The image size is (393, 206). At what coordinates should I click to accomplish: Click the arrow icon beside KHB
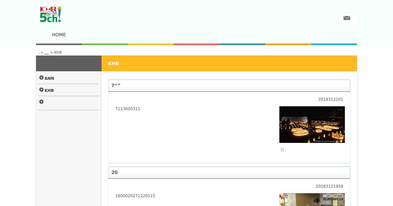click(x=41, y=90)
